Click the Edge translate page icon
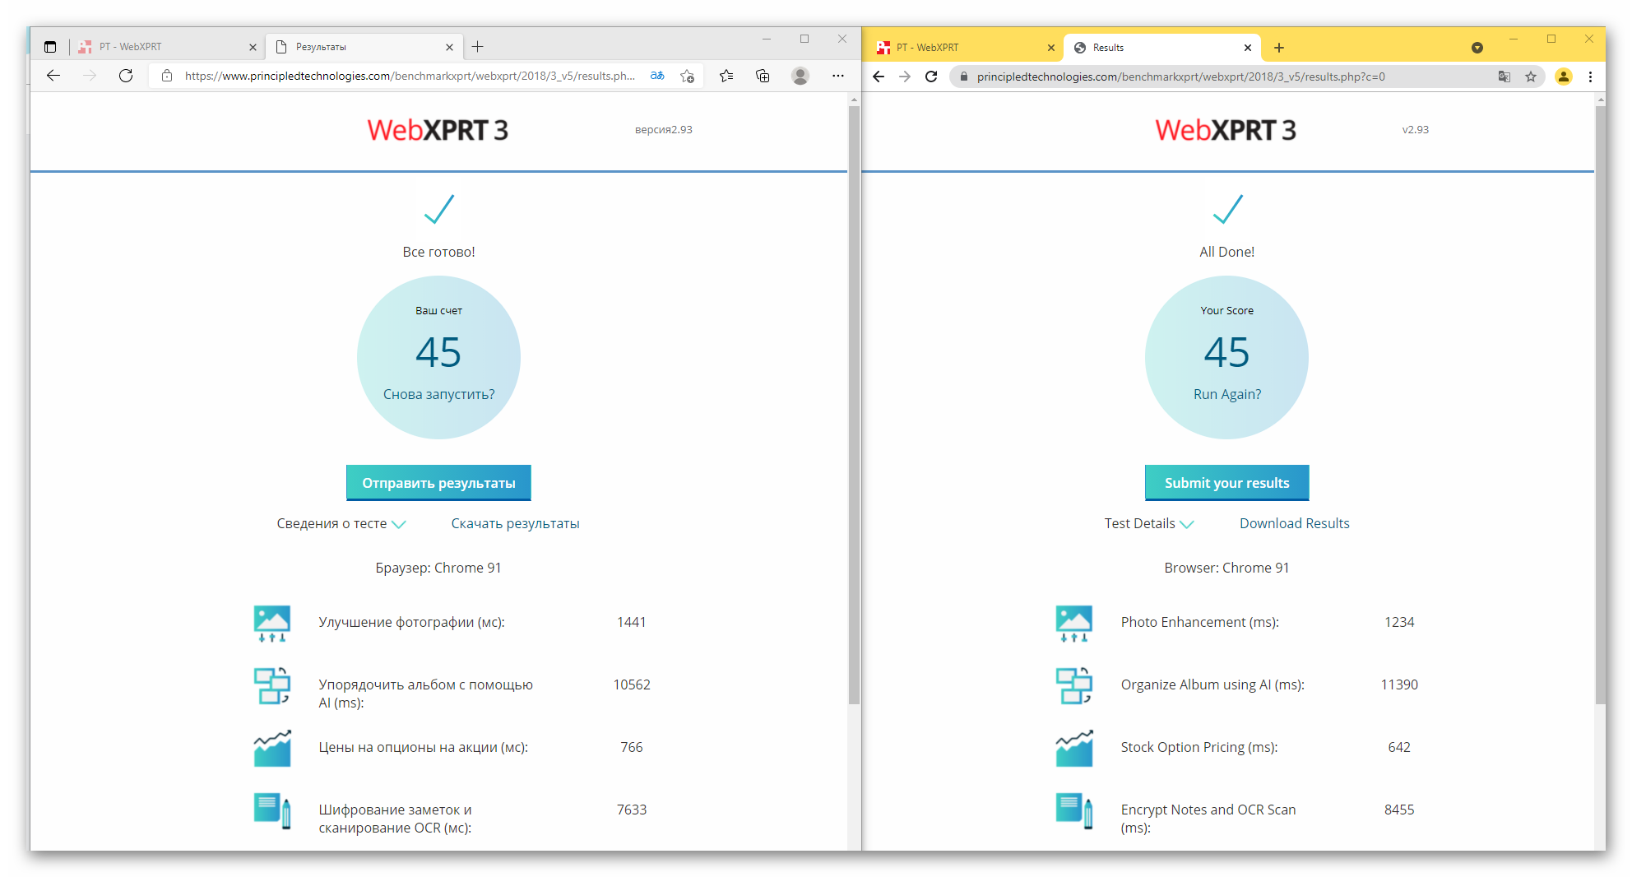 coord(657,76)
